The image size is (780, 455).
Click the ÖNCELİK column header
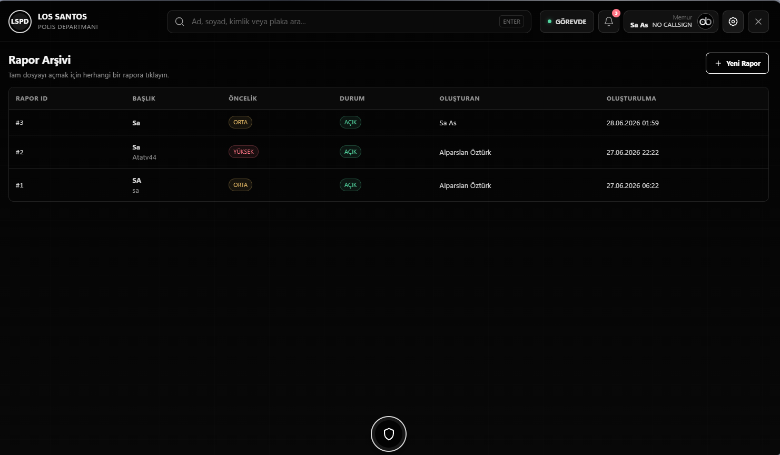pos(243,98)
